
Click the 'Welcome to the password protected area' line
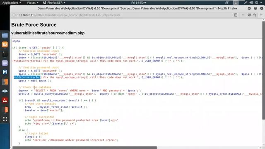coord(72,120)
